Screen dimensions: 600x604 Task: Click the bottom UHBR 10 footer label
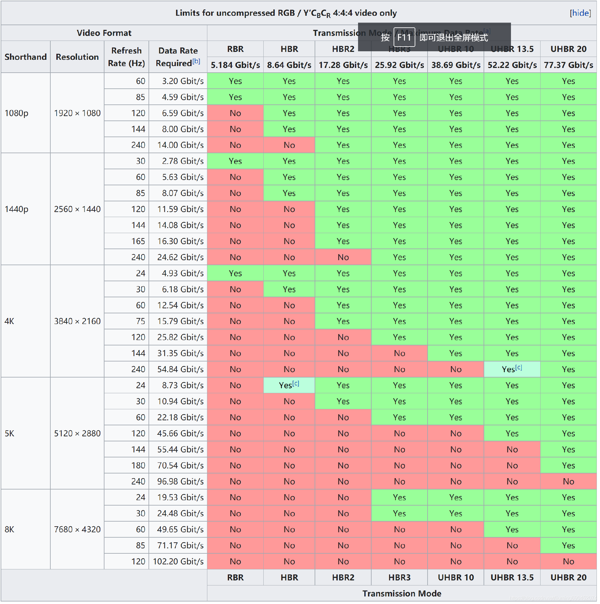tap(456, 577)
